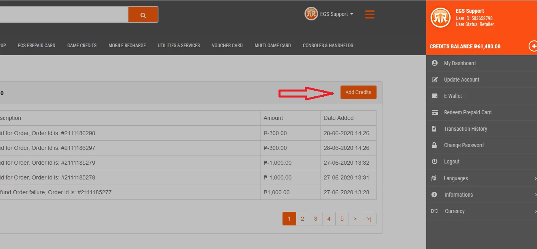Go to pagination page 3
This screenshot has width=537, height=249.
(316, 219)
